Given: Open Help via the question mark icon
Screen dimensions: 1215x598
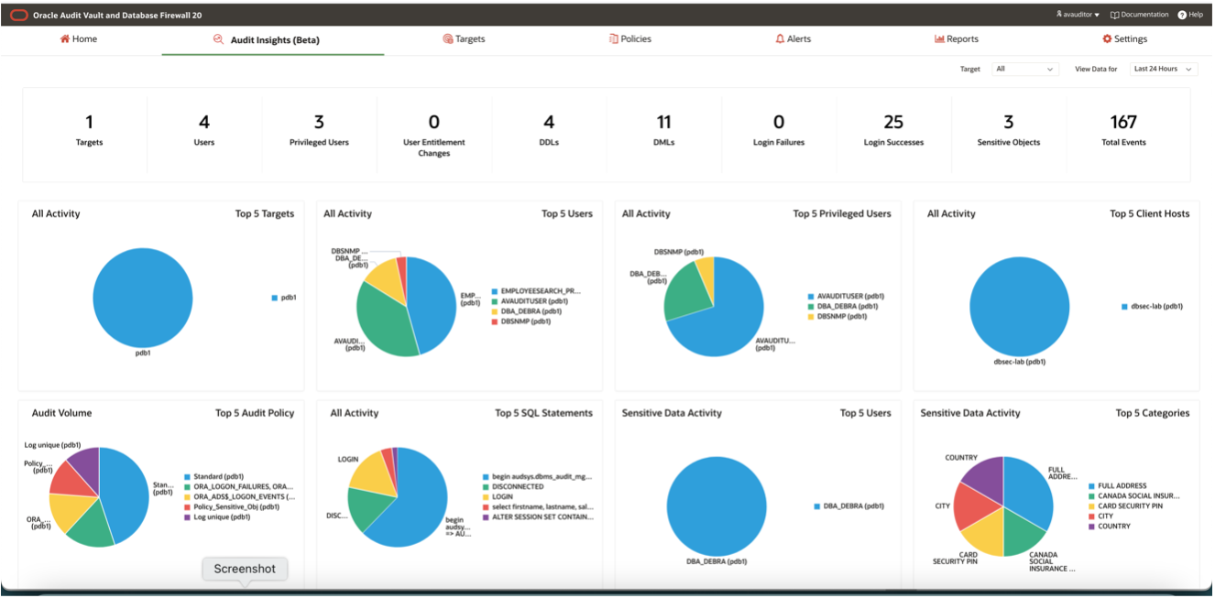Looking at the screenshot, I should click(1182, 15).
